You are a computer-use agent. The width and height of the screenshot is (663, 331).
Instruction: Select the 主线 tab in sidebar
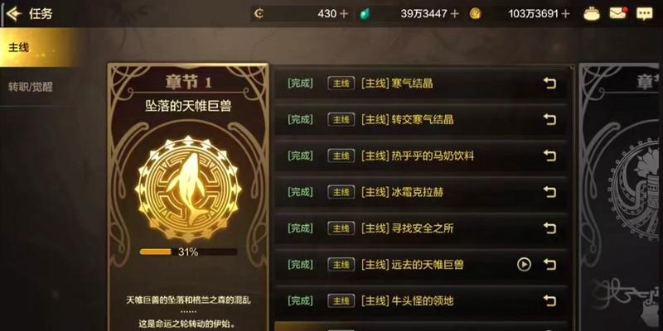point(39,47)
